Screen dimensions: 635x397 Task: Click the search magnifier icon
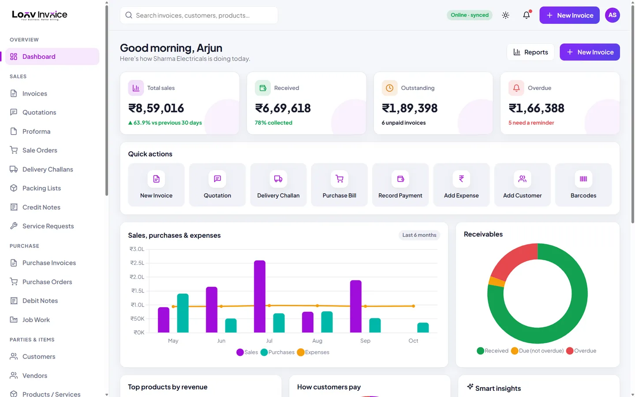(129, 15)
